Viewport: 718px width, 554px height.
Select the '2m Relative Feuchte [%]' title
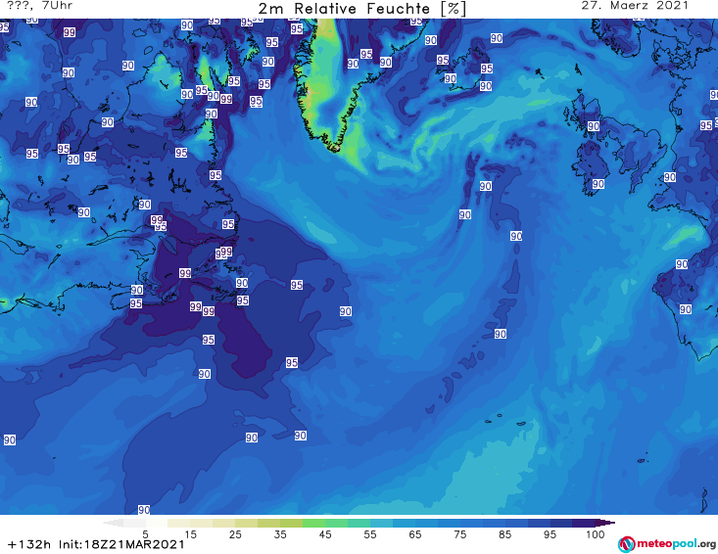[x=362, y=9]
